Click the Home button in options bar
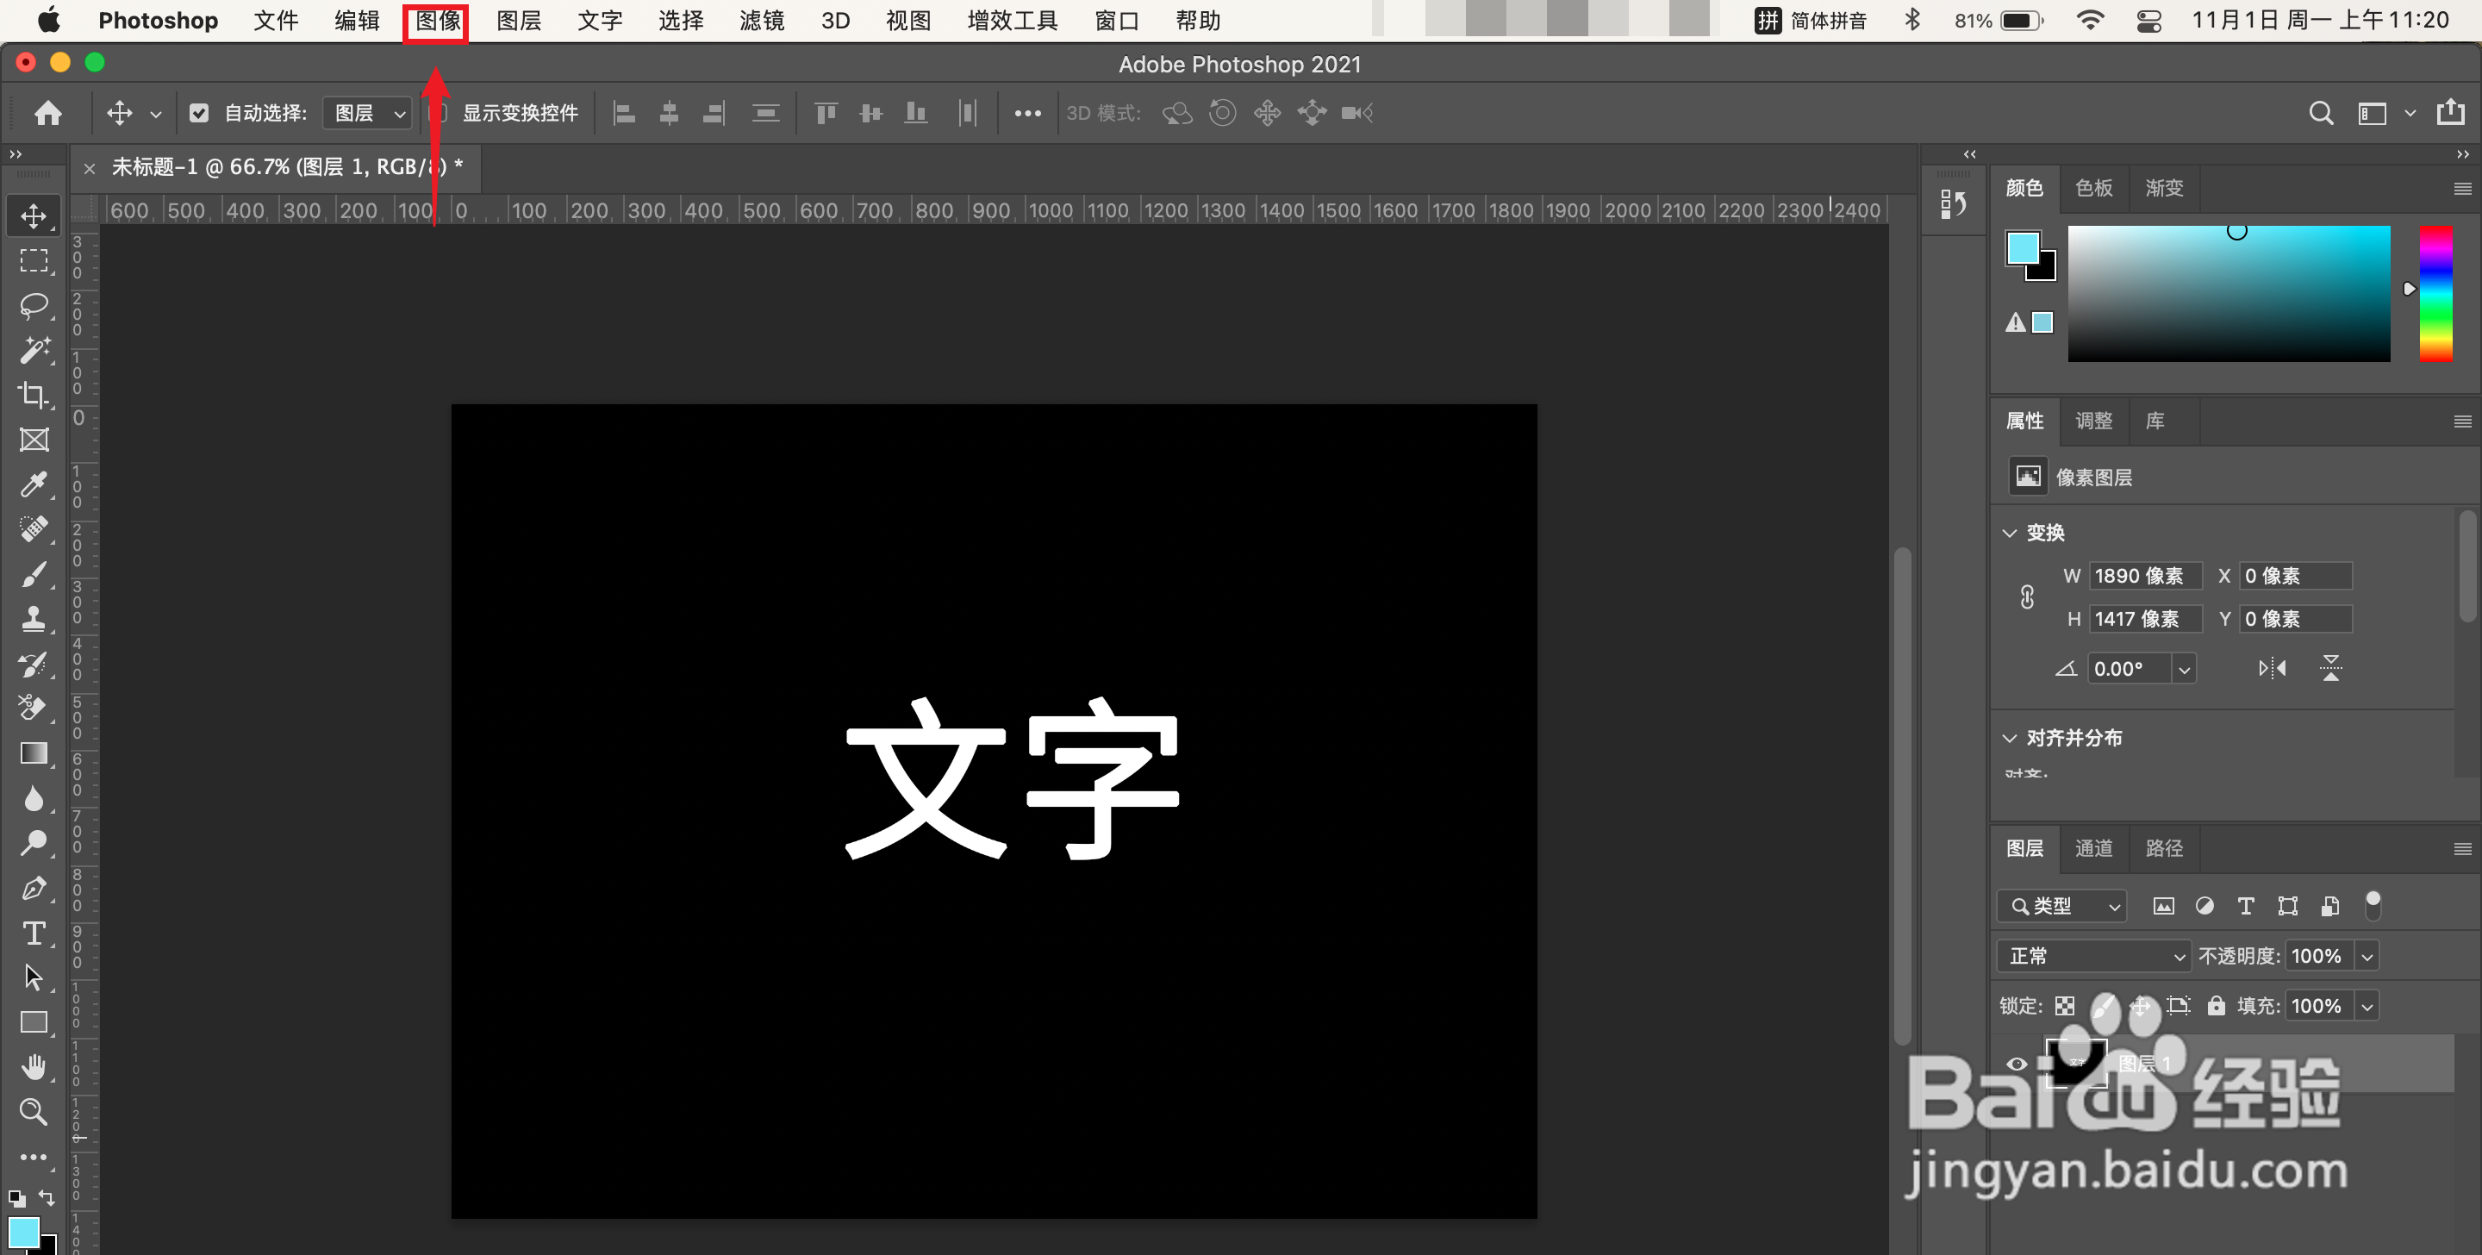Image resolution: width=2482 pixels, height=1255 pixels. (x=47, y=113)
